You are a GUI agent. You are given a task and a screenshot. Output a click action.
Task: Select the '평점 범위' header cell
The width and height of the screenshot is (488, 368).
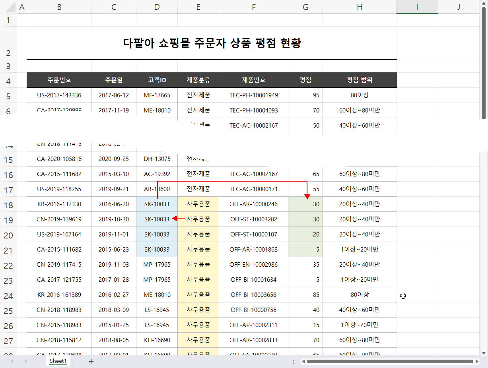point(360,80)
